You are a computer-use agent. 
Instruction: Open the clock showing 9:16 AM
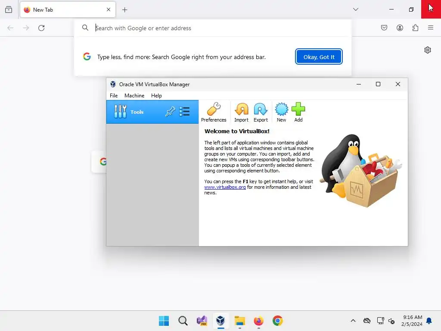click(412, 321)
